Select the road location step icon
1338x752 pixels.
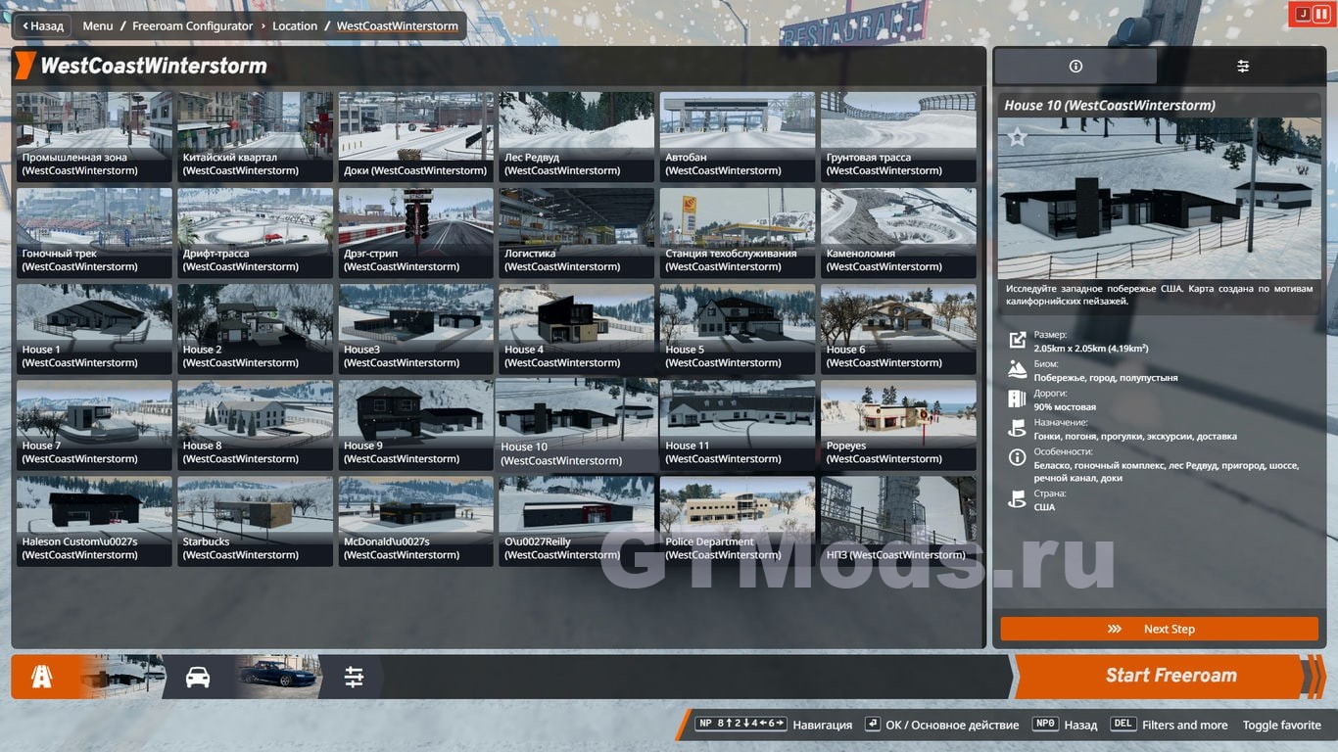[41, 677]
